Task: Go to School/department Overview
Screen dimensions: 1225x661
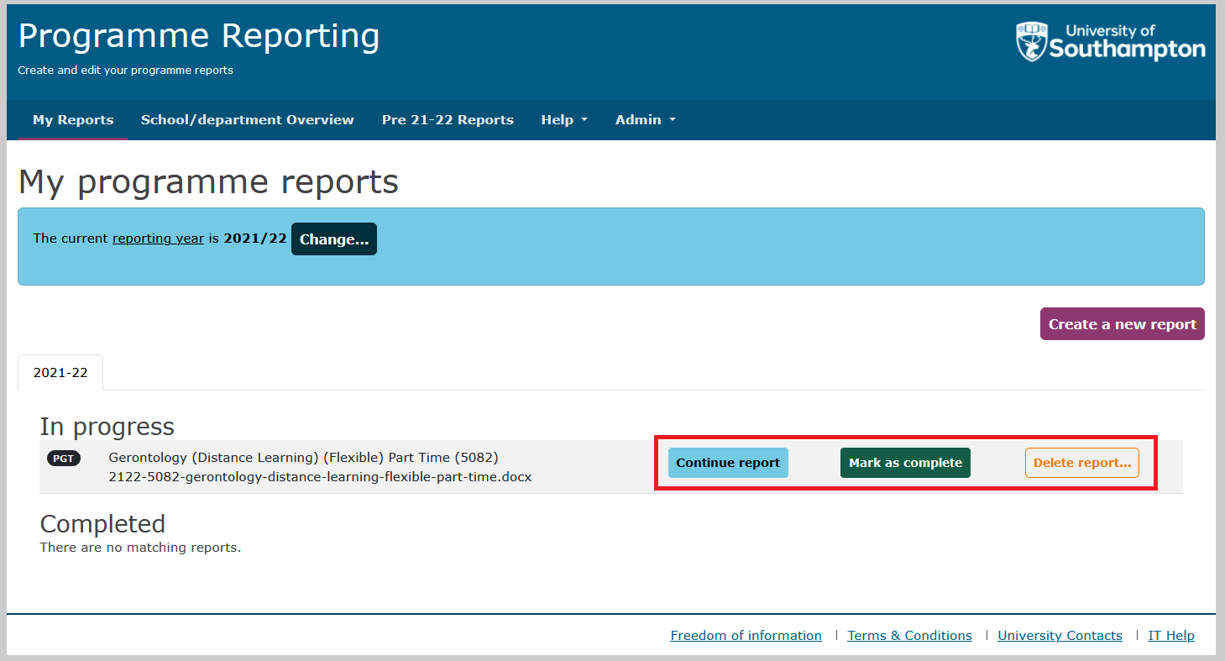Action: coord(247,120)
